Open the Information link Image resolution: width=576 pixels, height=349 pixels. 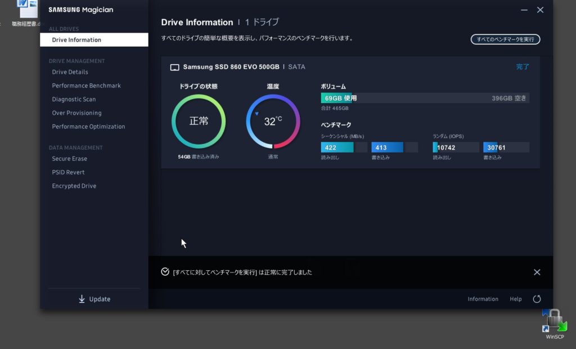point(483,299)
